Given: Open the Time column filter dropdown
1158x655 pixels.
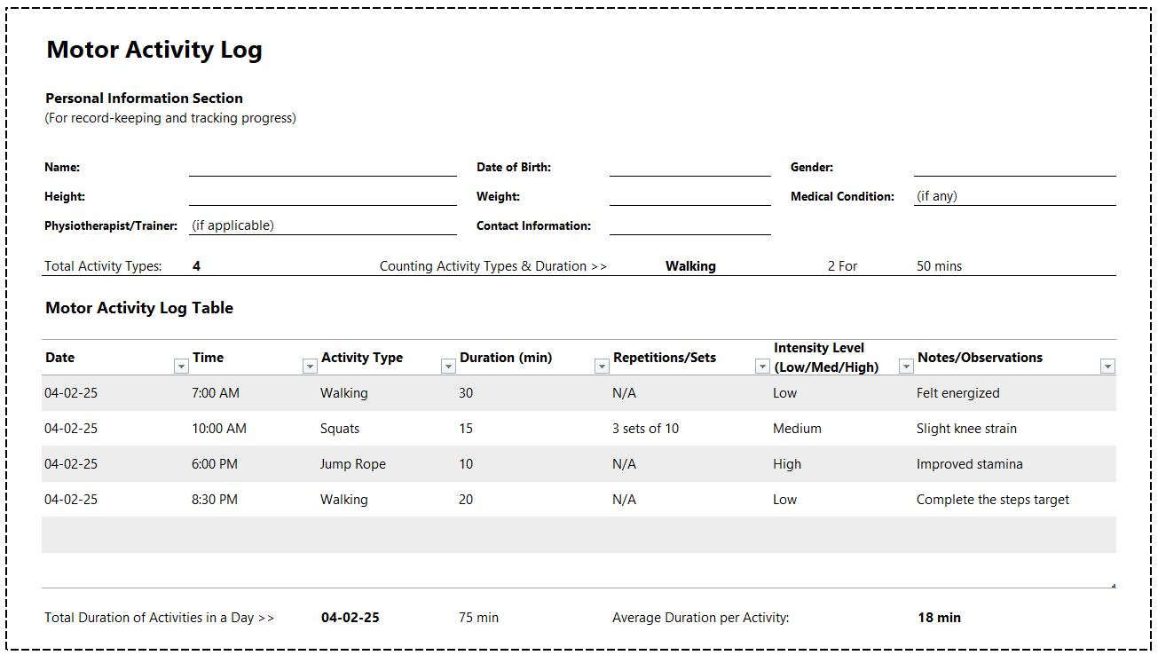Looking at the screenshot, I should pos(310,367).
